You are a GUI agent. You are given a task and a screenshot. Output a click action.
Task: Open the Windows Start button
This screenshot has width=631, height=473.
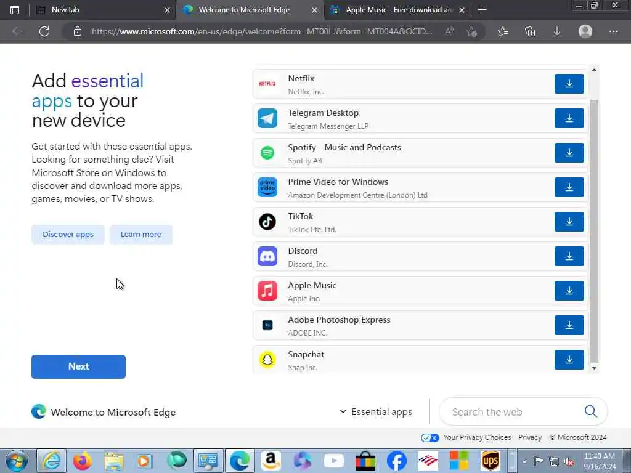coord(17,461)
